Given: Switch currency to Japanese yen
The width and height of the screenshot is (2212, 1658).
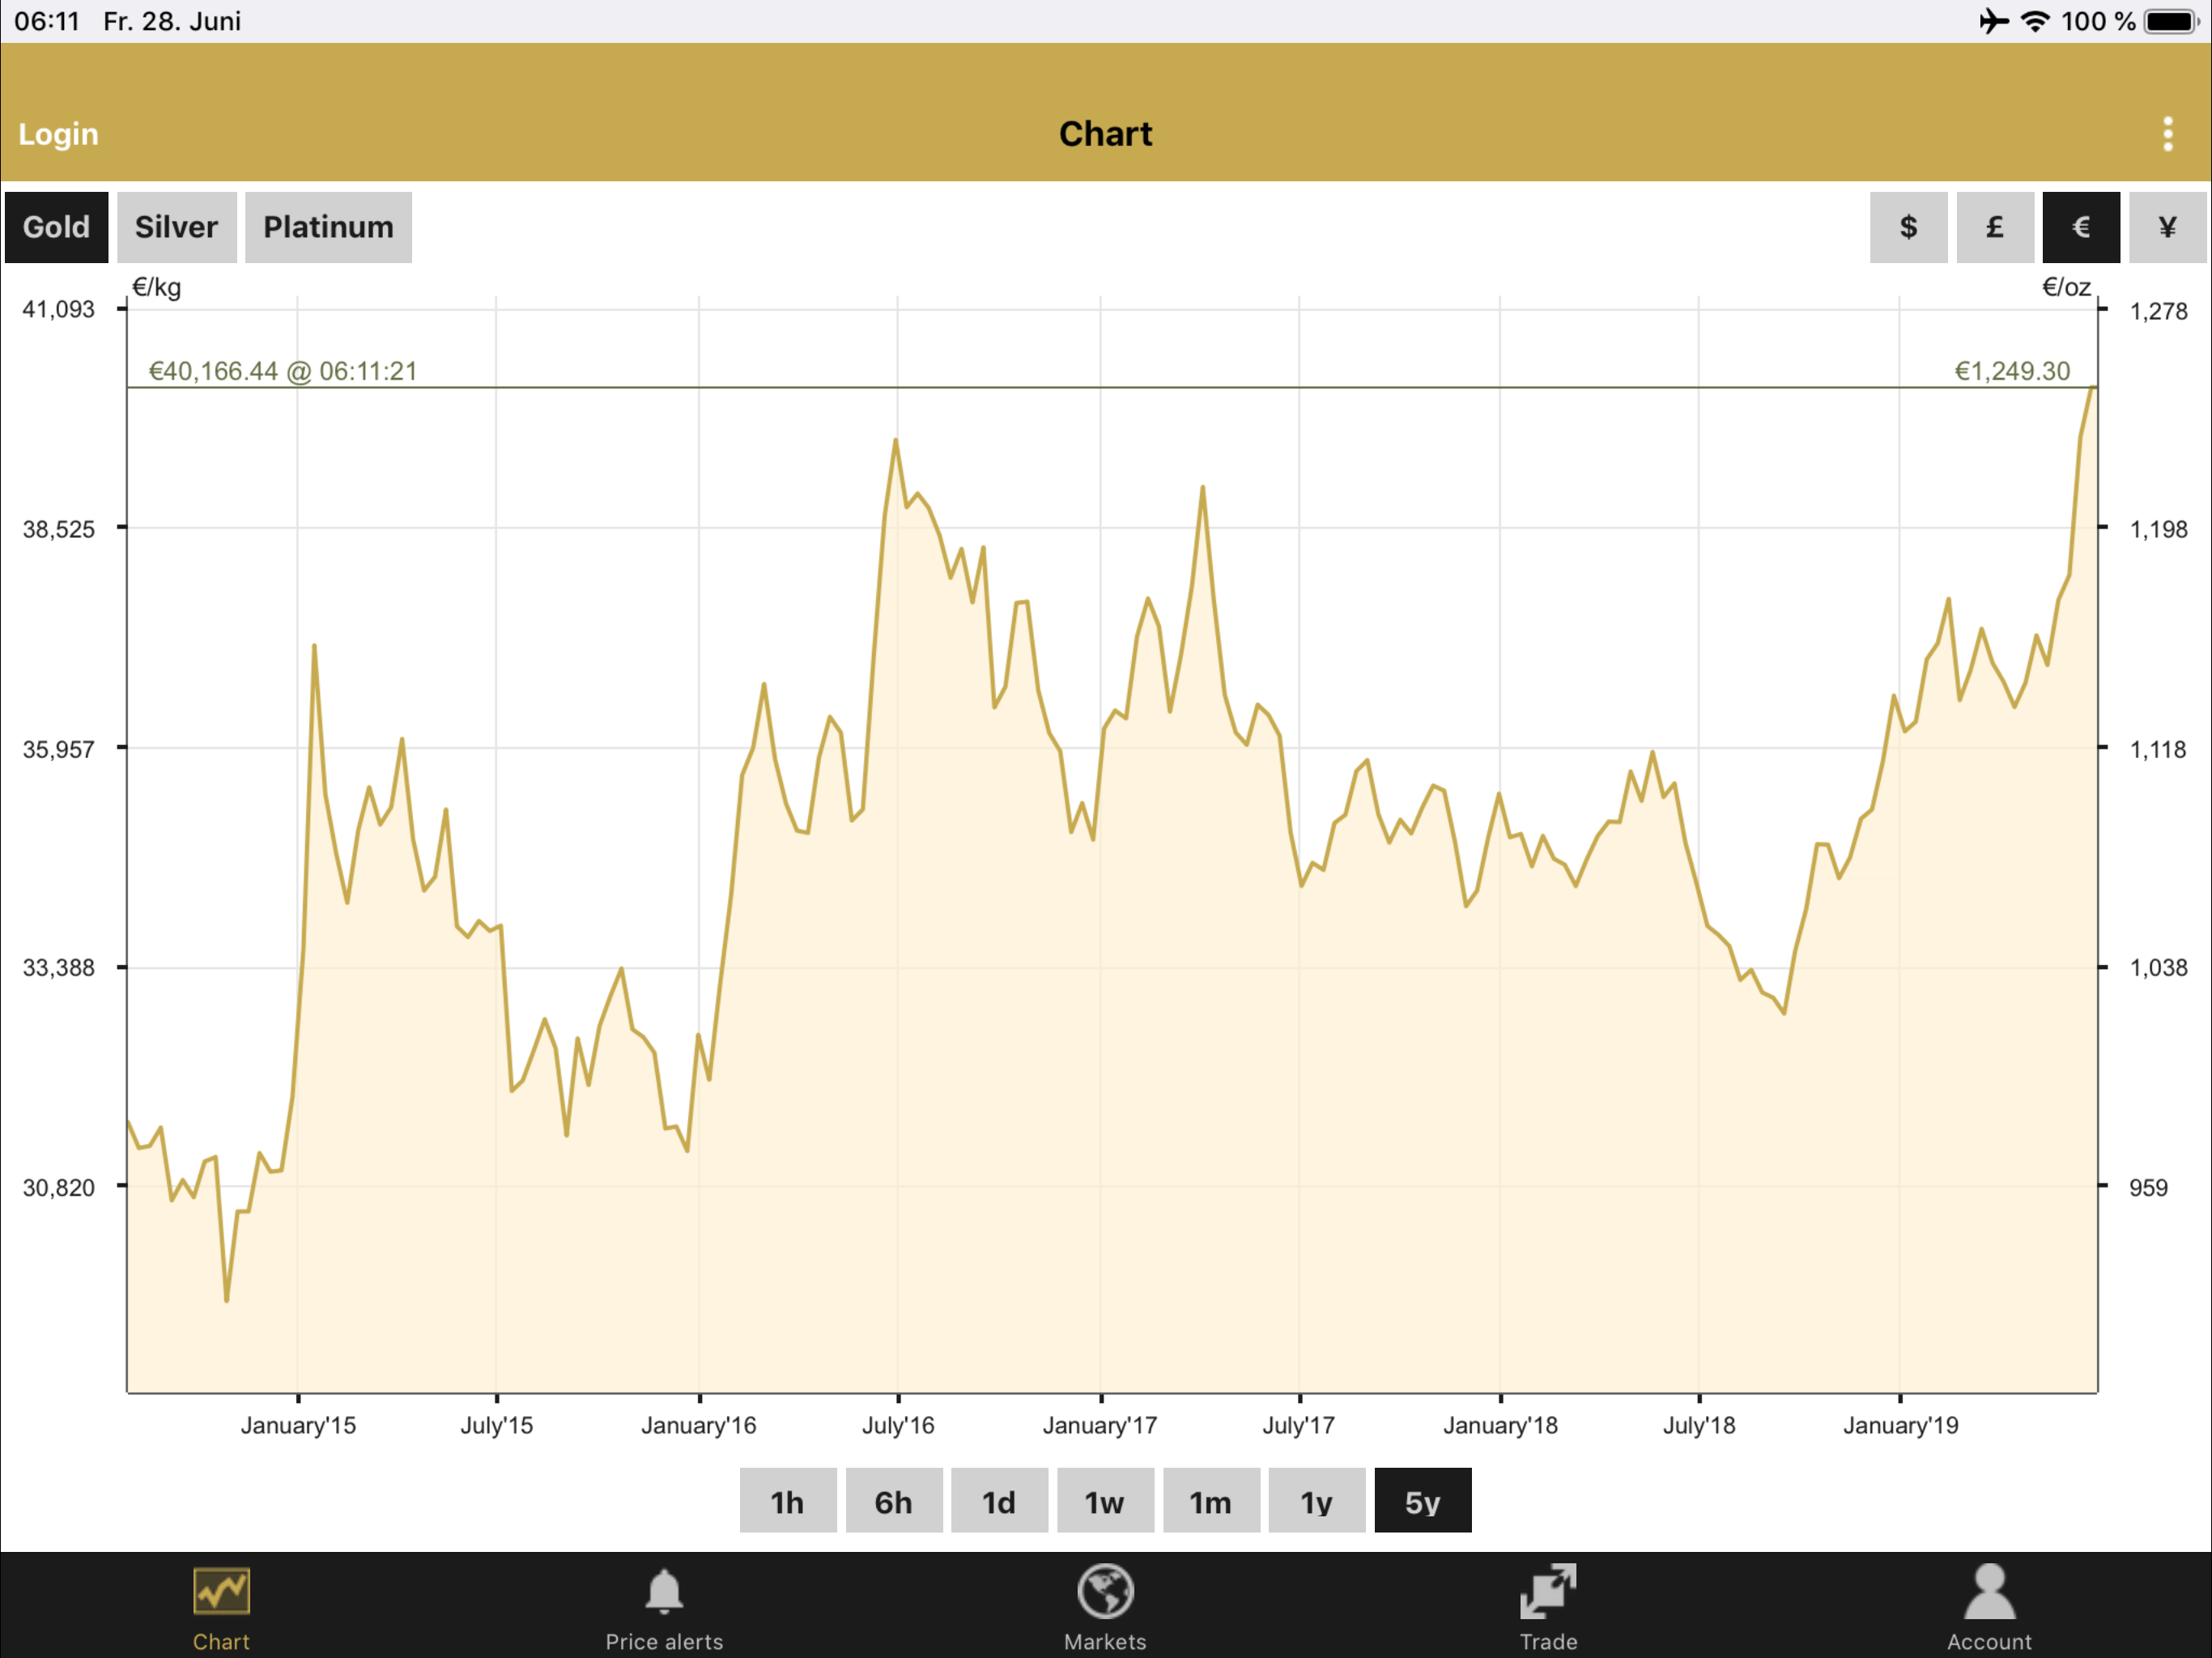Looking at the screenshot, I should 2167,227.
